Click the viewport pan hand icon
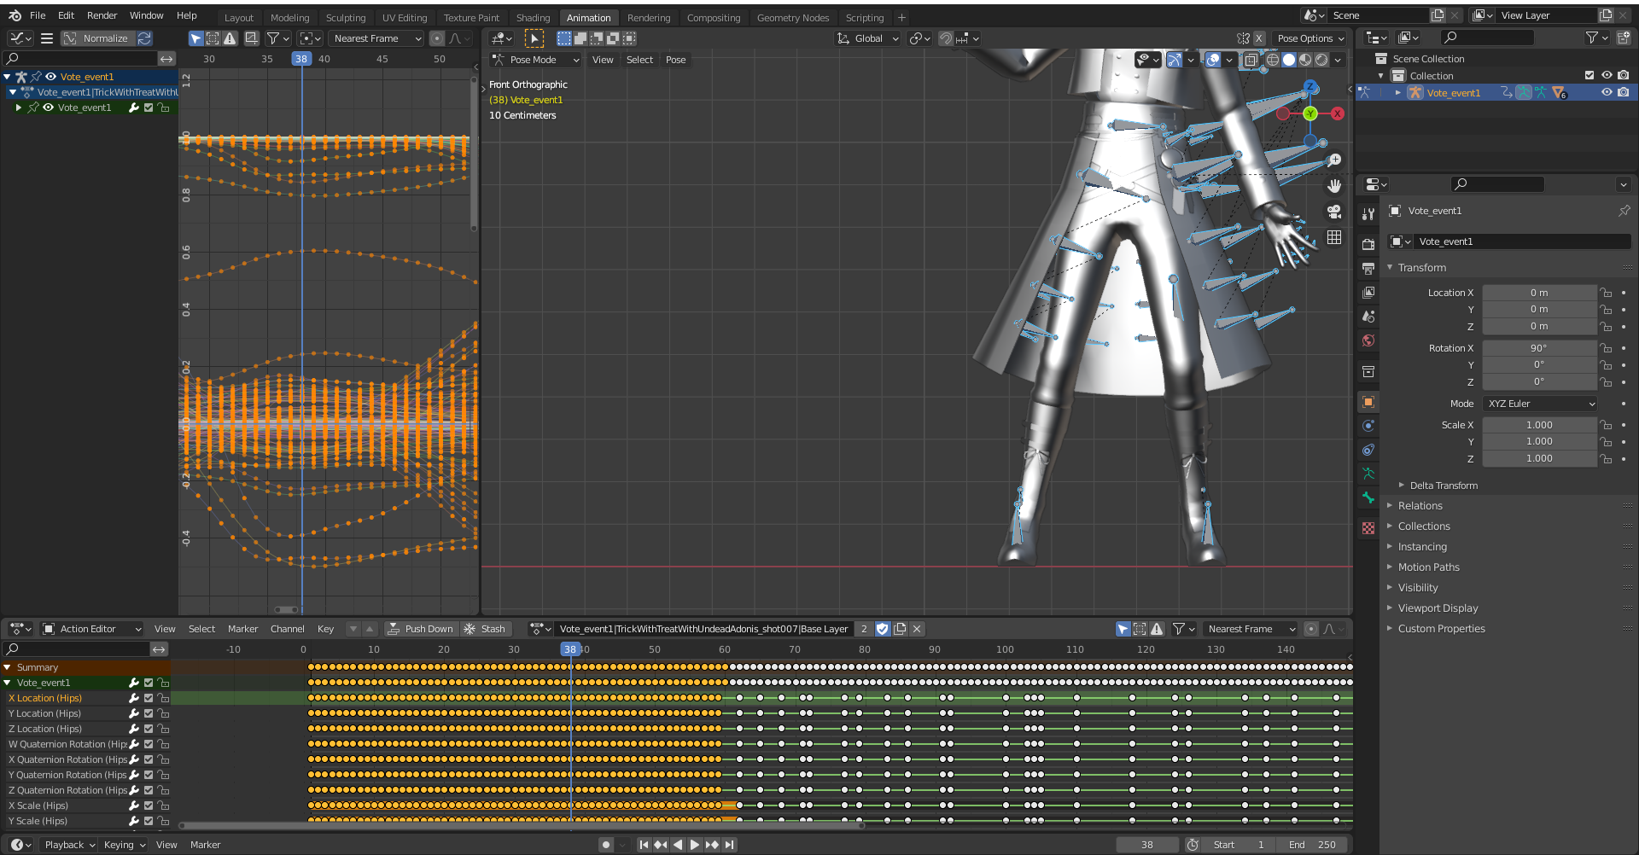 tap(1334, 186)
